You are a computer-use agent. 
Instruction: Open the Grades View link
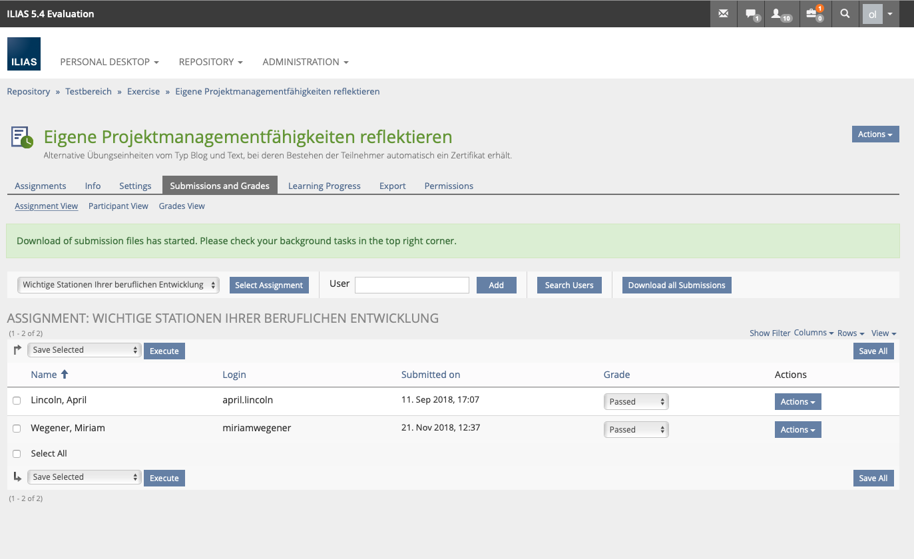(182, 206)
